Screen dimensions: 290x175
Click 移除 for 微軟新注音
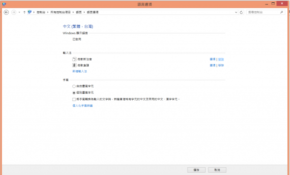click(221, 59)
